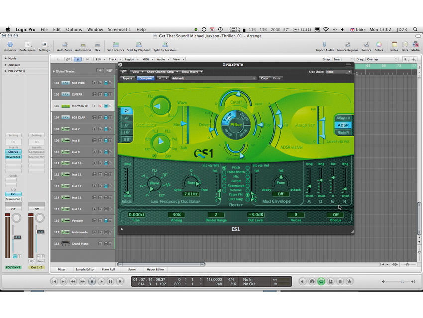Open the File menu

tap(44, 30)
